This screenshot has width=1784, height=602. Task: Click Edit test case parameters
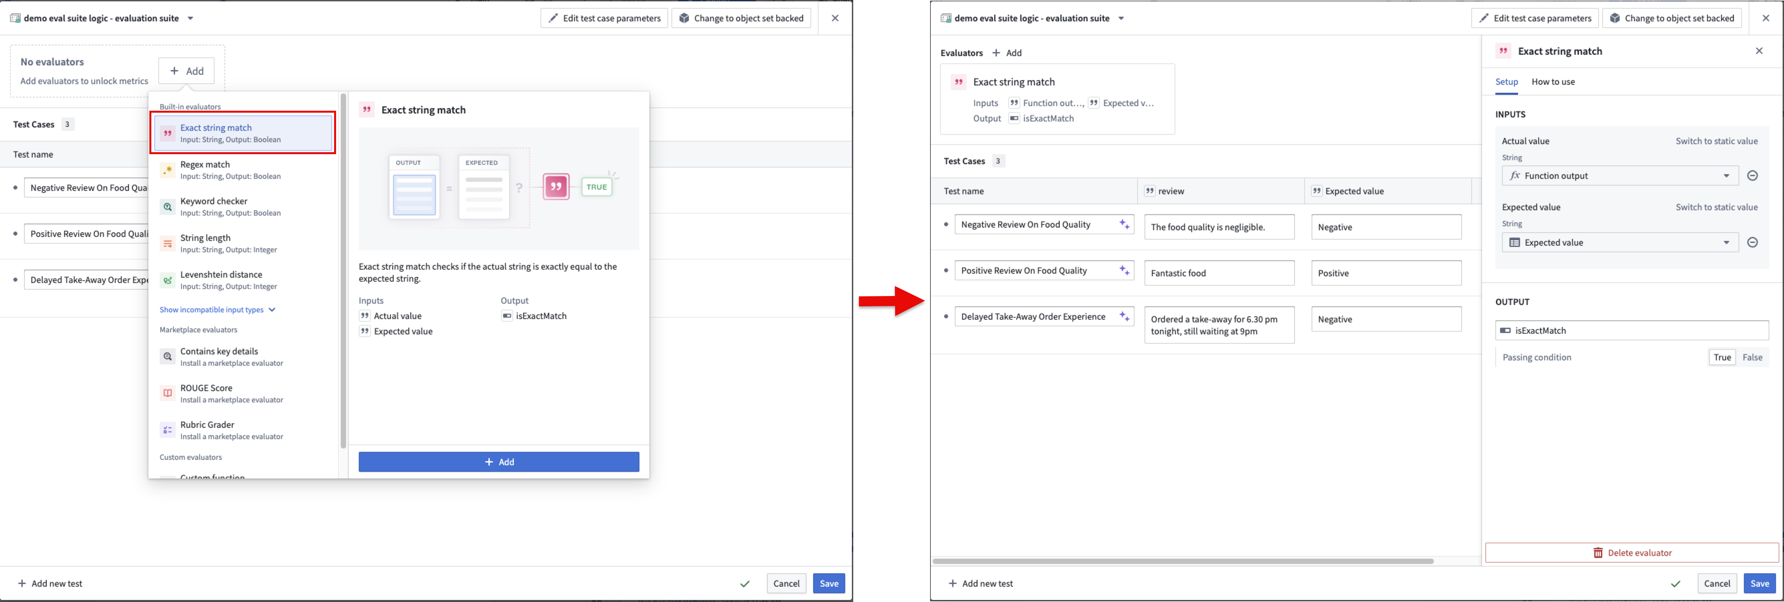(1535, 18)
